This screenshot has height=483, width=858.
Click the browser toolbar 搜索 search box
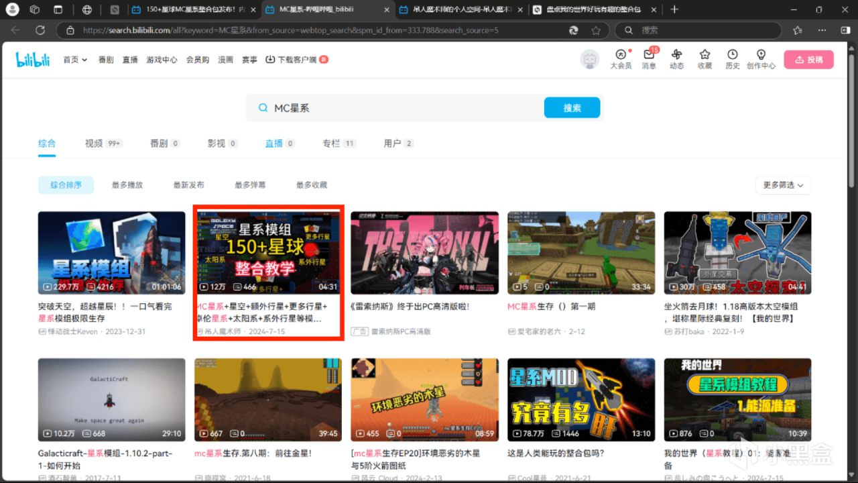tap(699, 30)
